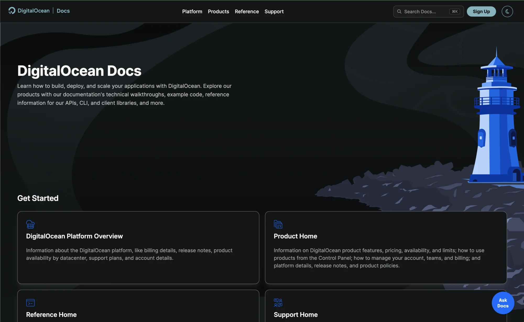Open the Products menu
The height and width of the screenshot is (322, 524).
(219, 12)
